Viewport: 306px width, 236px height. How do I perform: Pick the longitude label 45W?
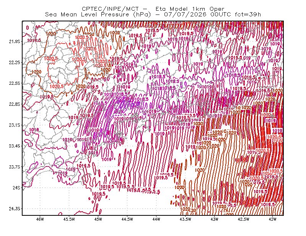coord(98,219)
